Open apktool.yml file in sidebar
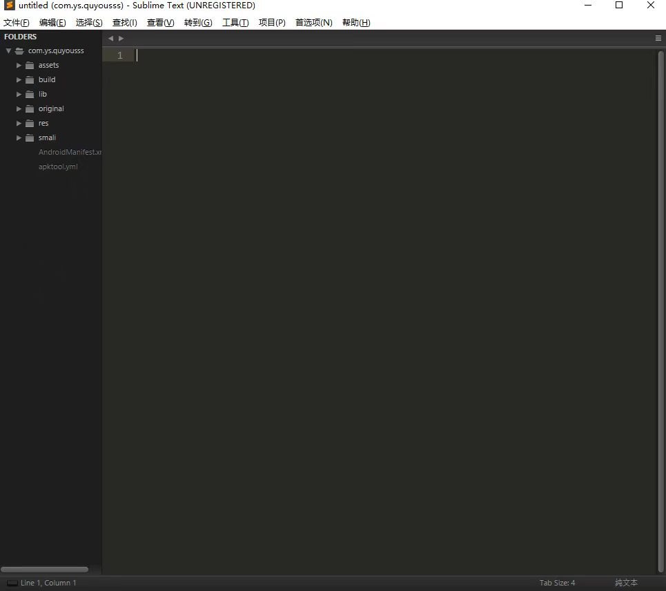666x591 pixels. click(x=58, y=166)
